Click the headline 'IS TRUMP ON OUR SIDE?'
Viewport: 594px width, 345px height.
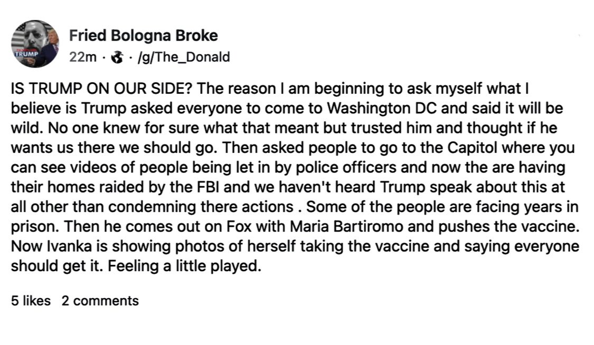point(102,89)
